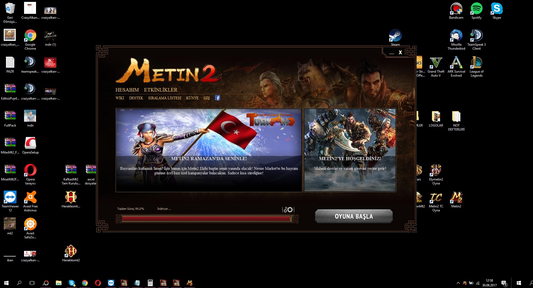The width and height of the screenshot is (533, 288).
Task: Click the Toplam Süreç 99,0% status text
Action: click(131, 209)
